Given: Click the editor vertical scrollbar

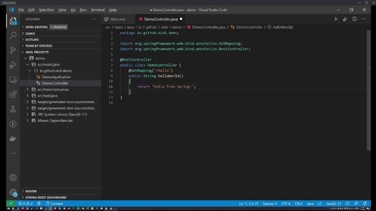Looking at the screenshot, I should [x=368, y=90].
